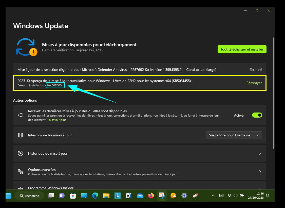The image size is (285, 208).
Task: Click the Activé label
Action: [x=239, y=115]
